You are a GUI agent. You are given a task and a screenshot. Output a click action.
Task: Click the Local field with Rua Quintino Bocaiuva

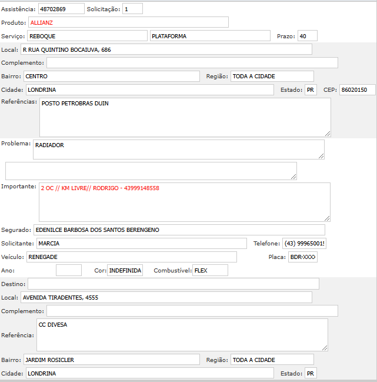[166, 49]
